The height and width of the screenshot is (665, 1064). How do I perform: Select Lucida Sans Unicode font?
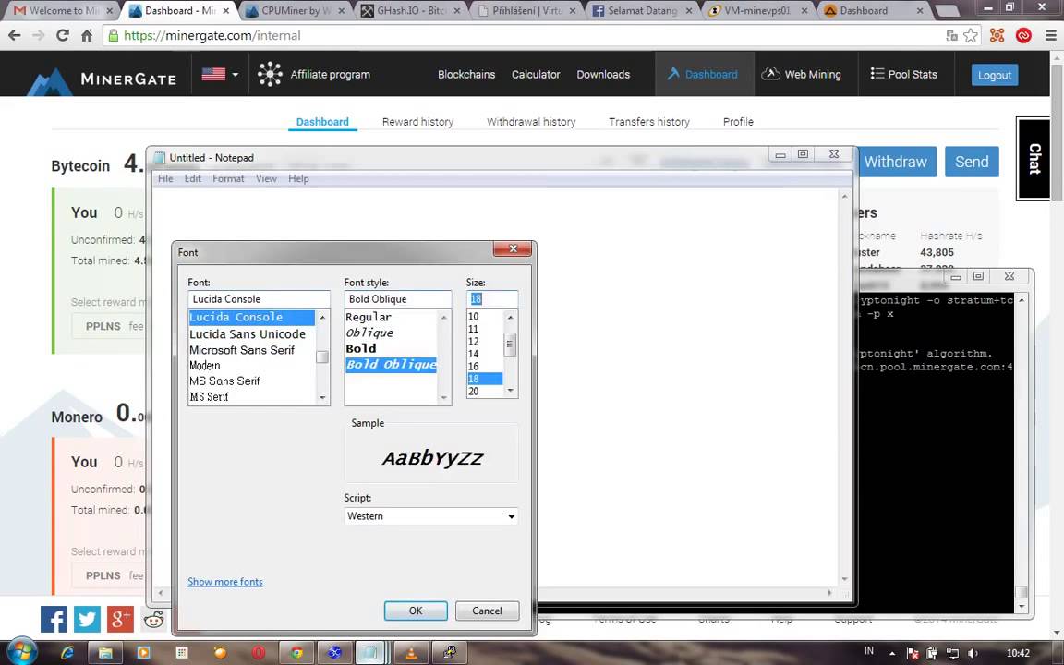coord(248,333)
